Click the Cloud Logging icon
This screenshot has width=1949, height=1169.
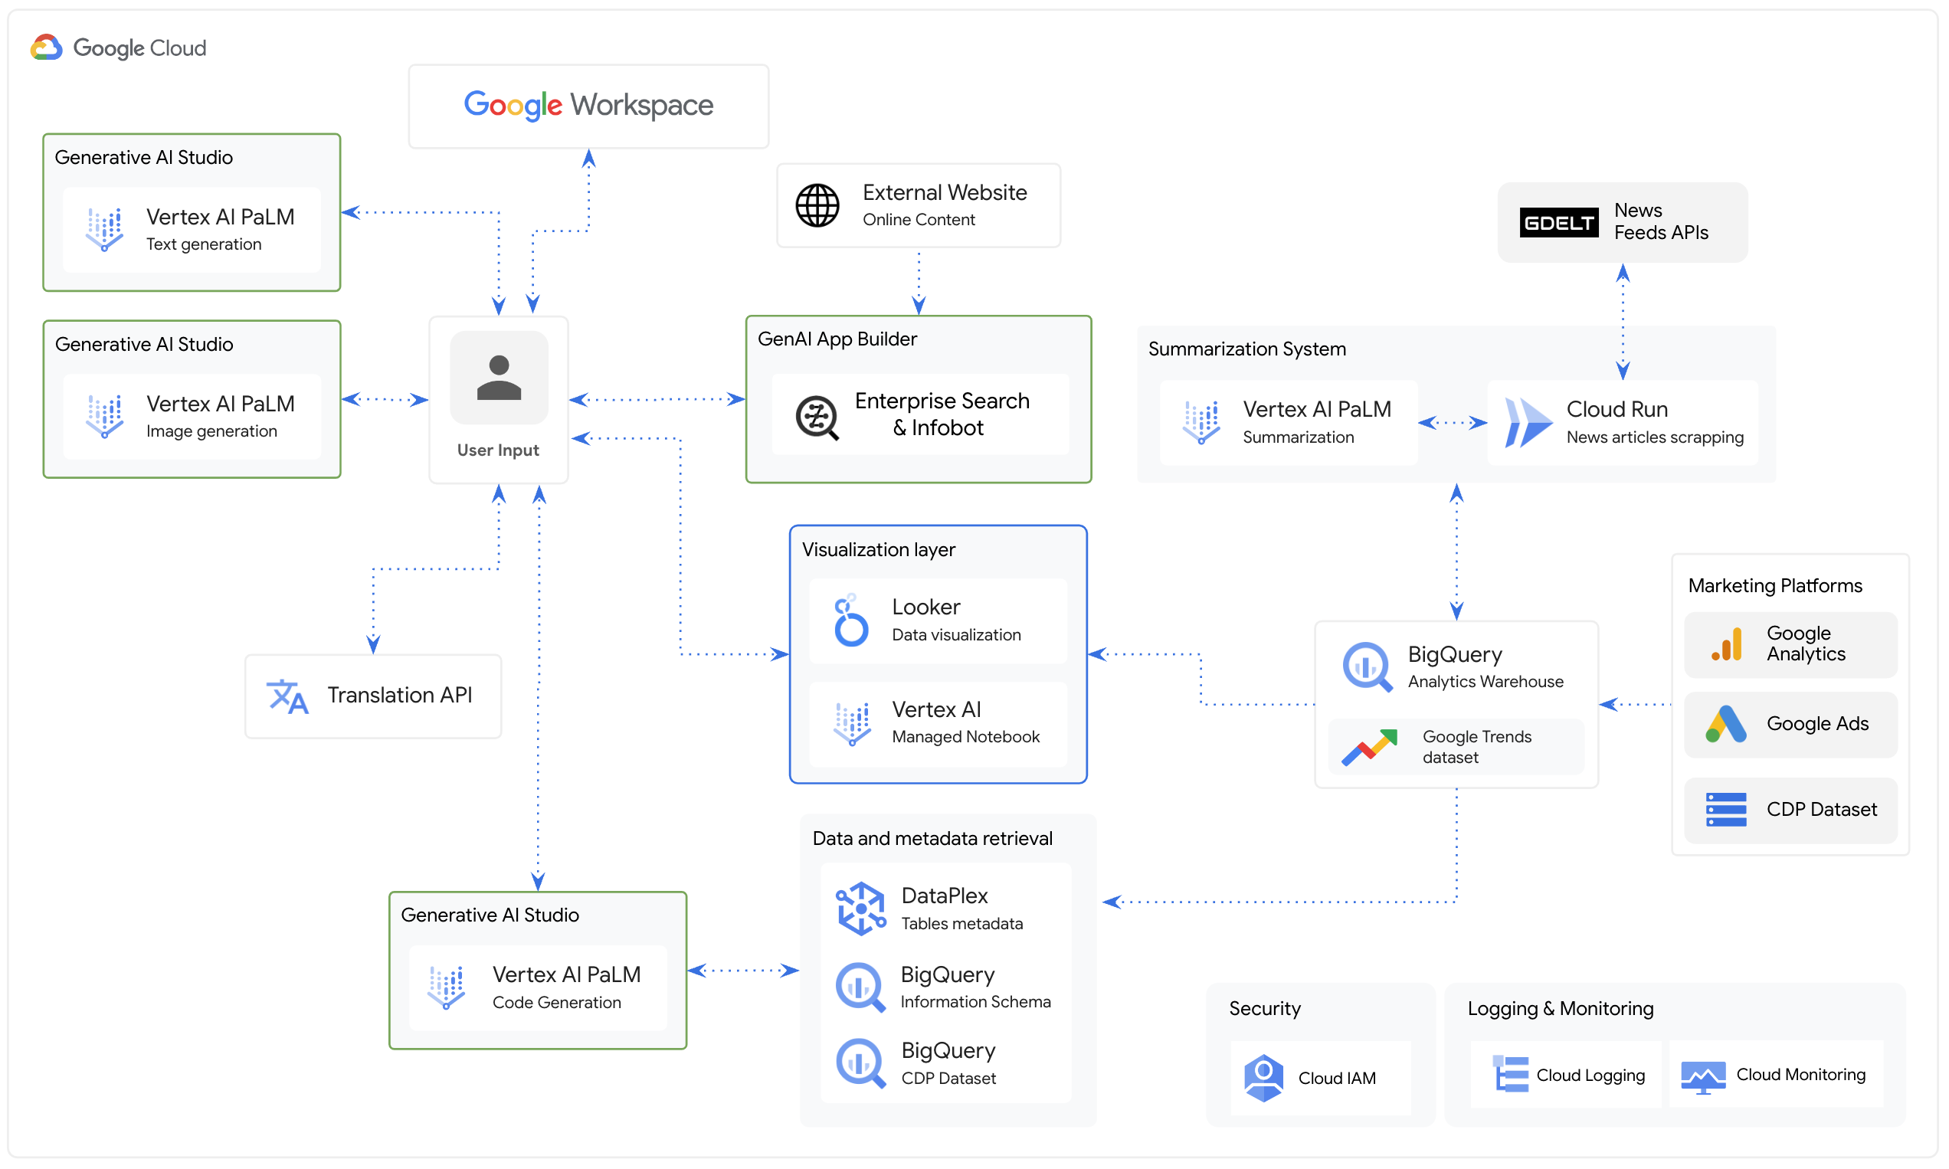(1512, 1075)
